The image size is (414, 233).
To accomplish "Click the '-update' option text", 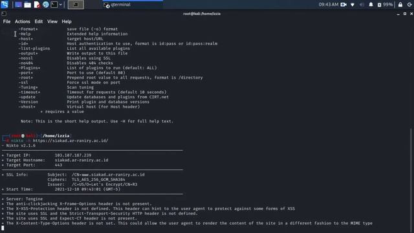I will 27,97.
